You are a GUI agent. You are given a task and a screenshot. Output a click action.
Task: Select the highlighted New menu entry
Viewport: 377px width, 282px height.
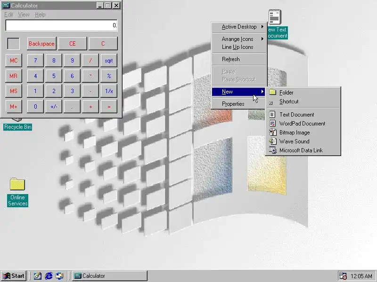(x=239, y=92)
